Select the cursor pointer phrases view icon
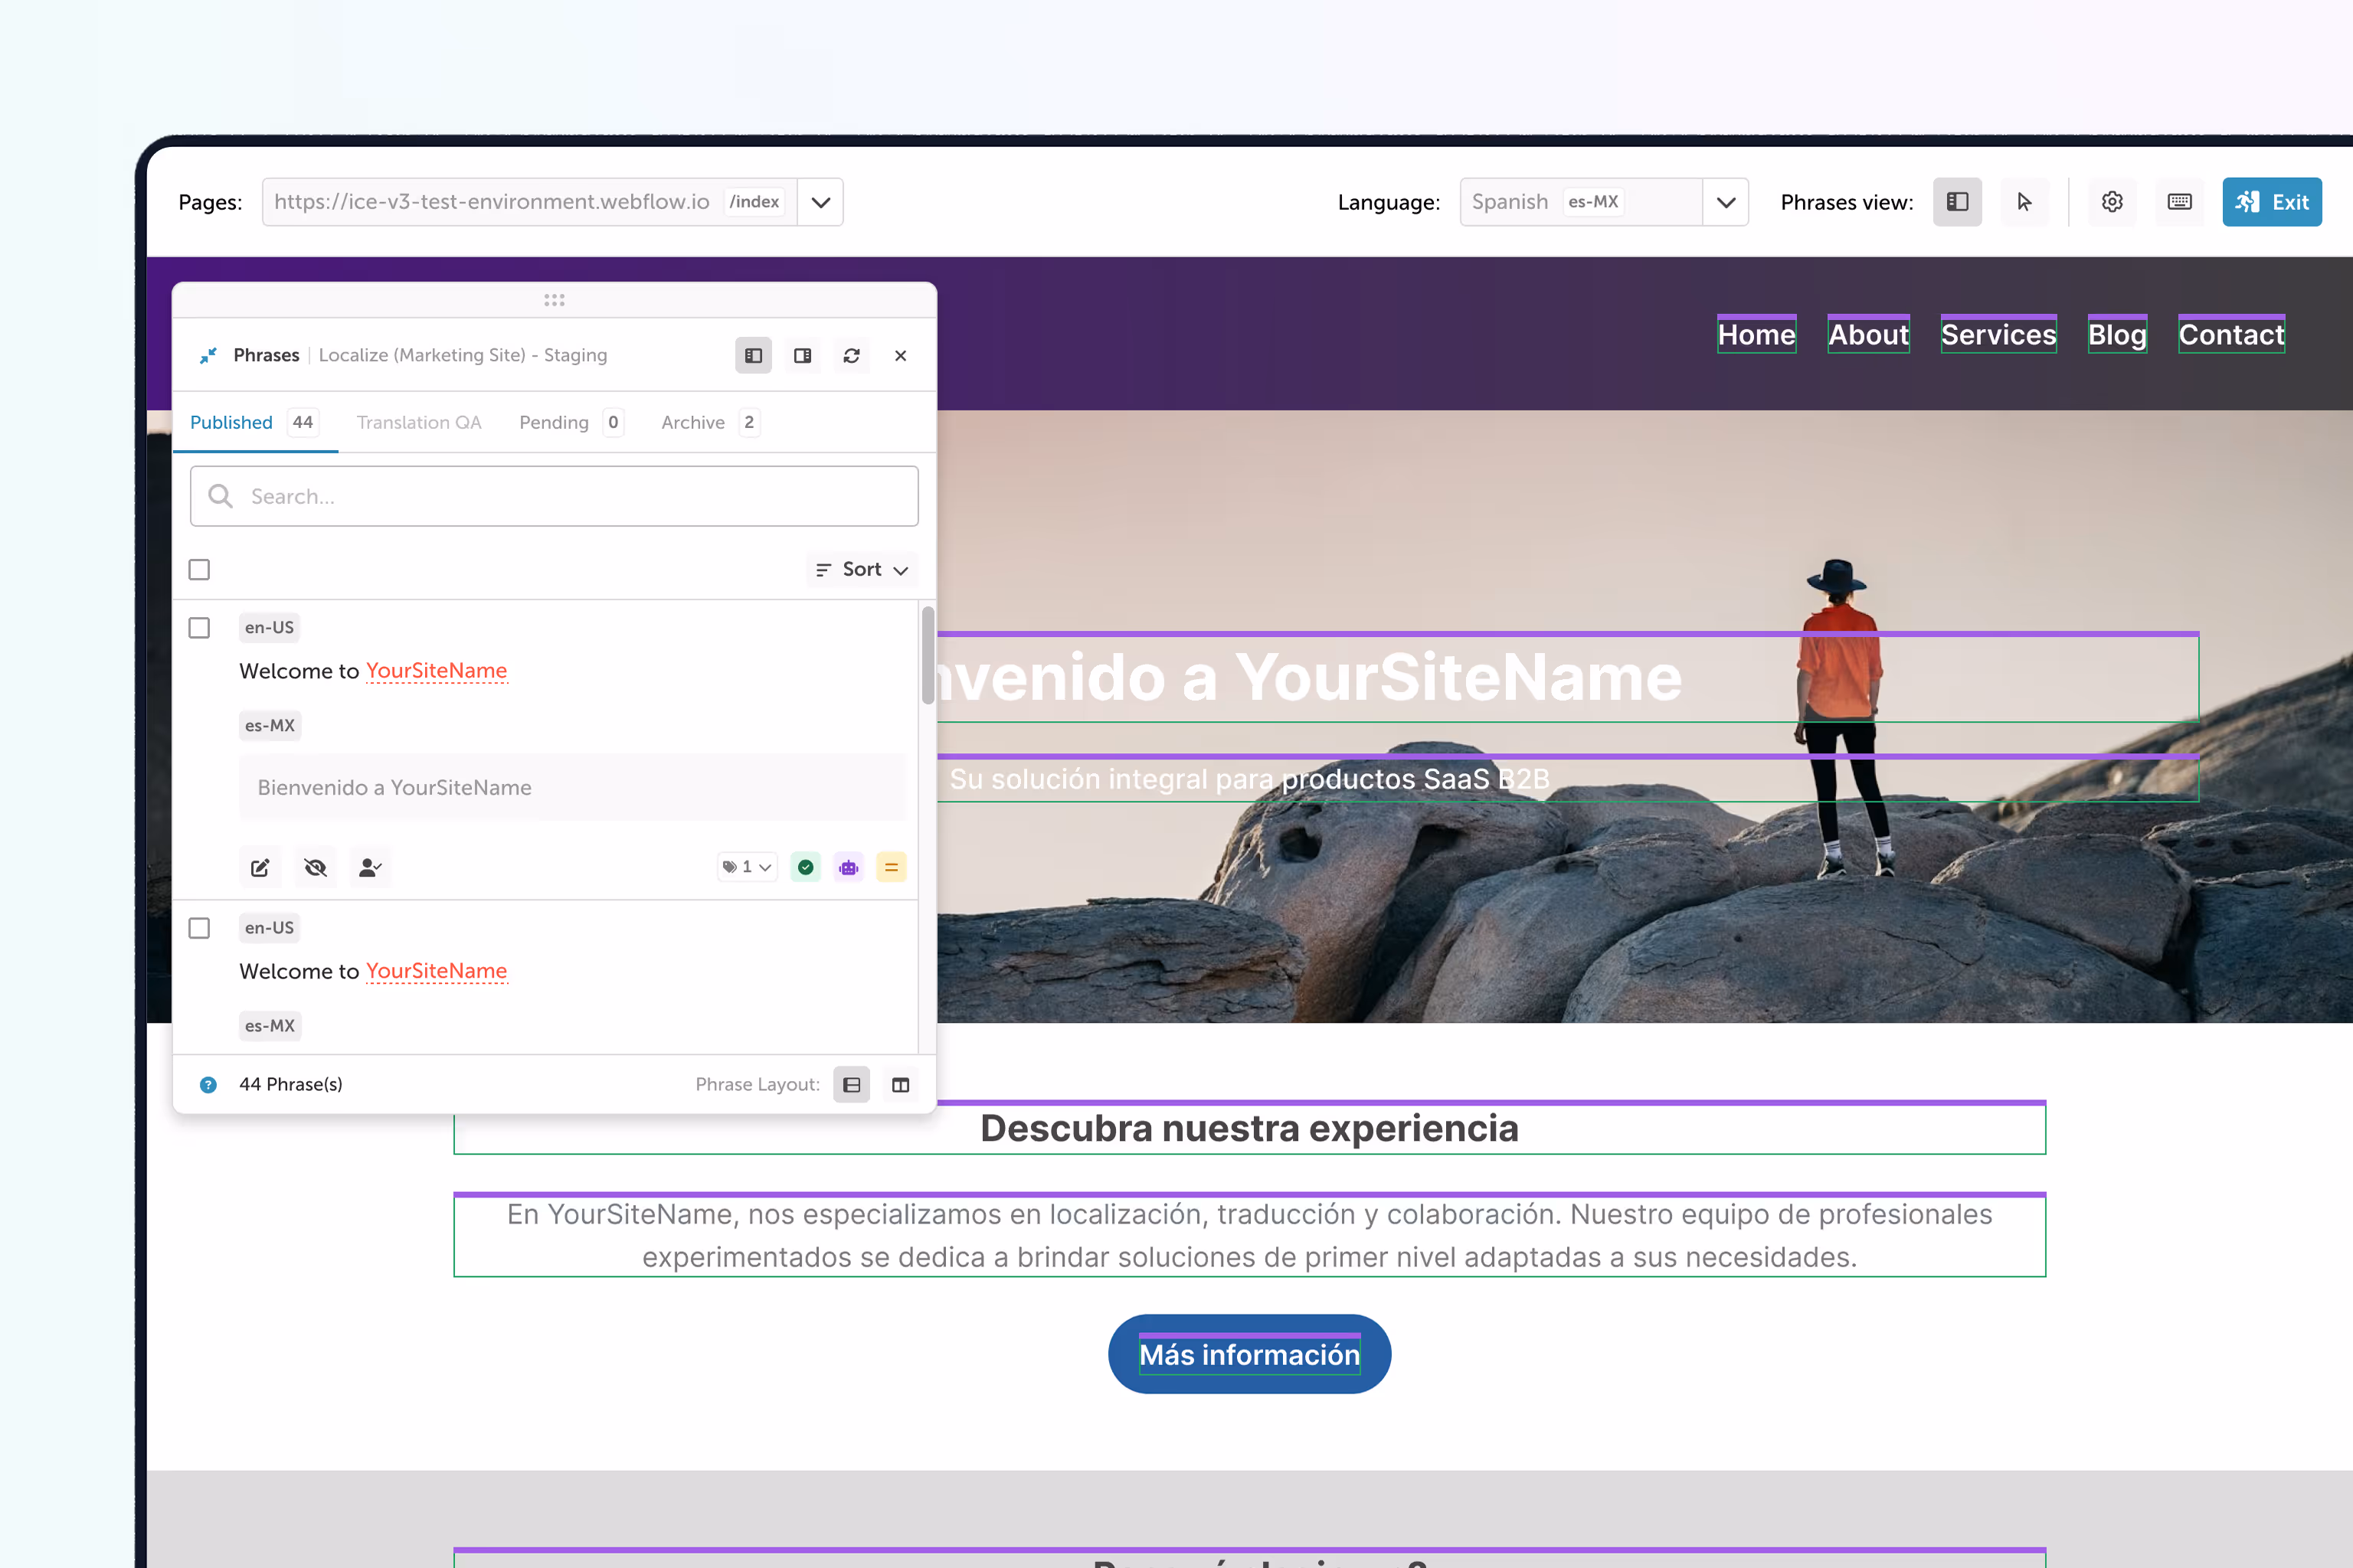Image resolution: width=2353 pixels, height=1568 pixels. (2024, 202)
